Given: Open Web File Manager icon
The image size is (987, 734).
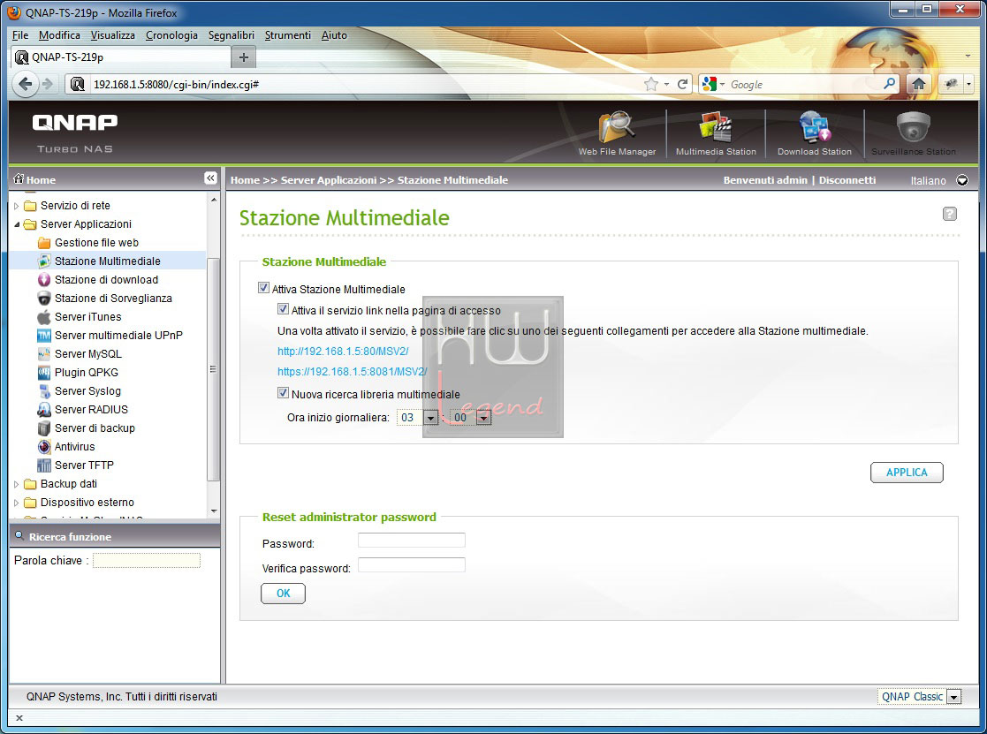Looking at the screenshot, I should [x=616, y=128].
